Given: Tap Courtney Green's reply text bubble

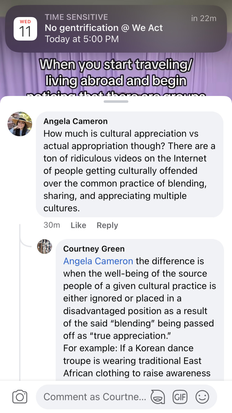Looking at the screenshot, I should coord(139,311).
